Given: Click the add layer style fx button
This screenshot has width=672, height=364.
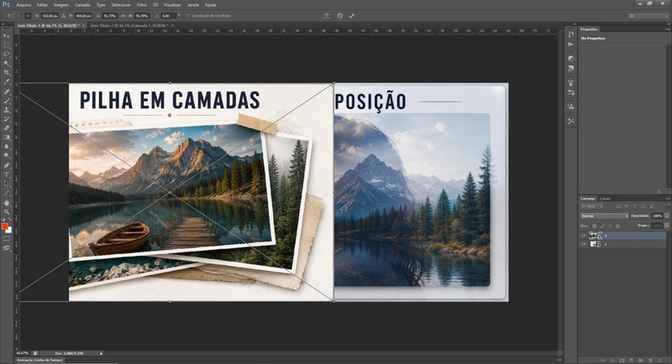Looking at the screenshot, I should tap(612, 361).
